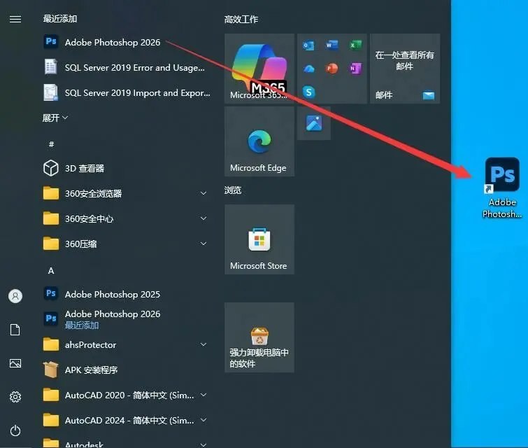This screenshot has width=528, height=448.
Task: Click the 浏览 group heading
Action: click(x=233, y=190)
